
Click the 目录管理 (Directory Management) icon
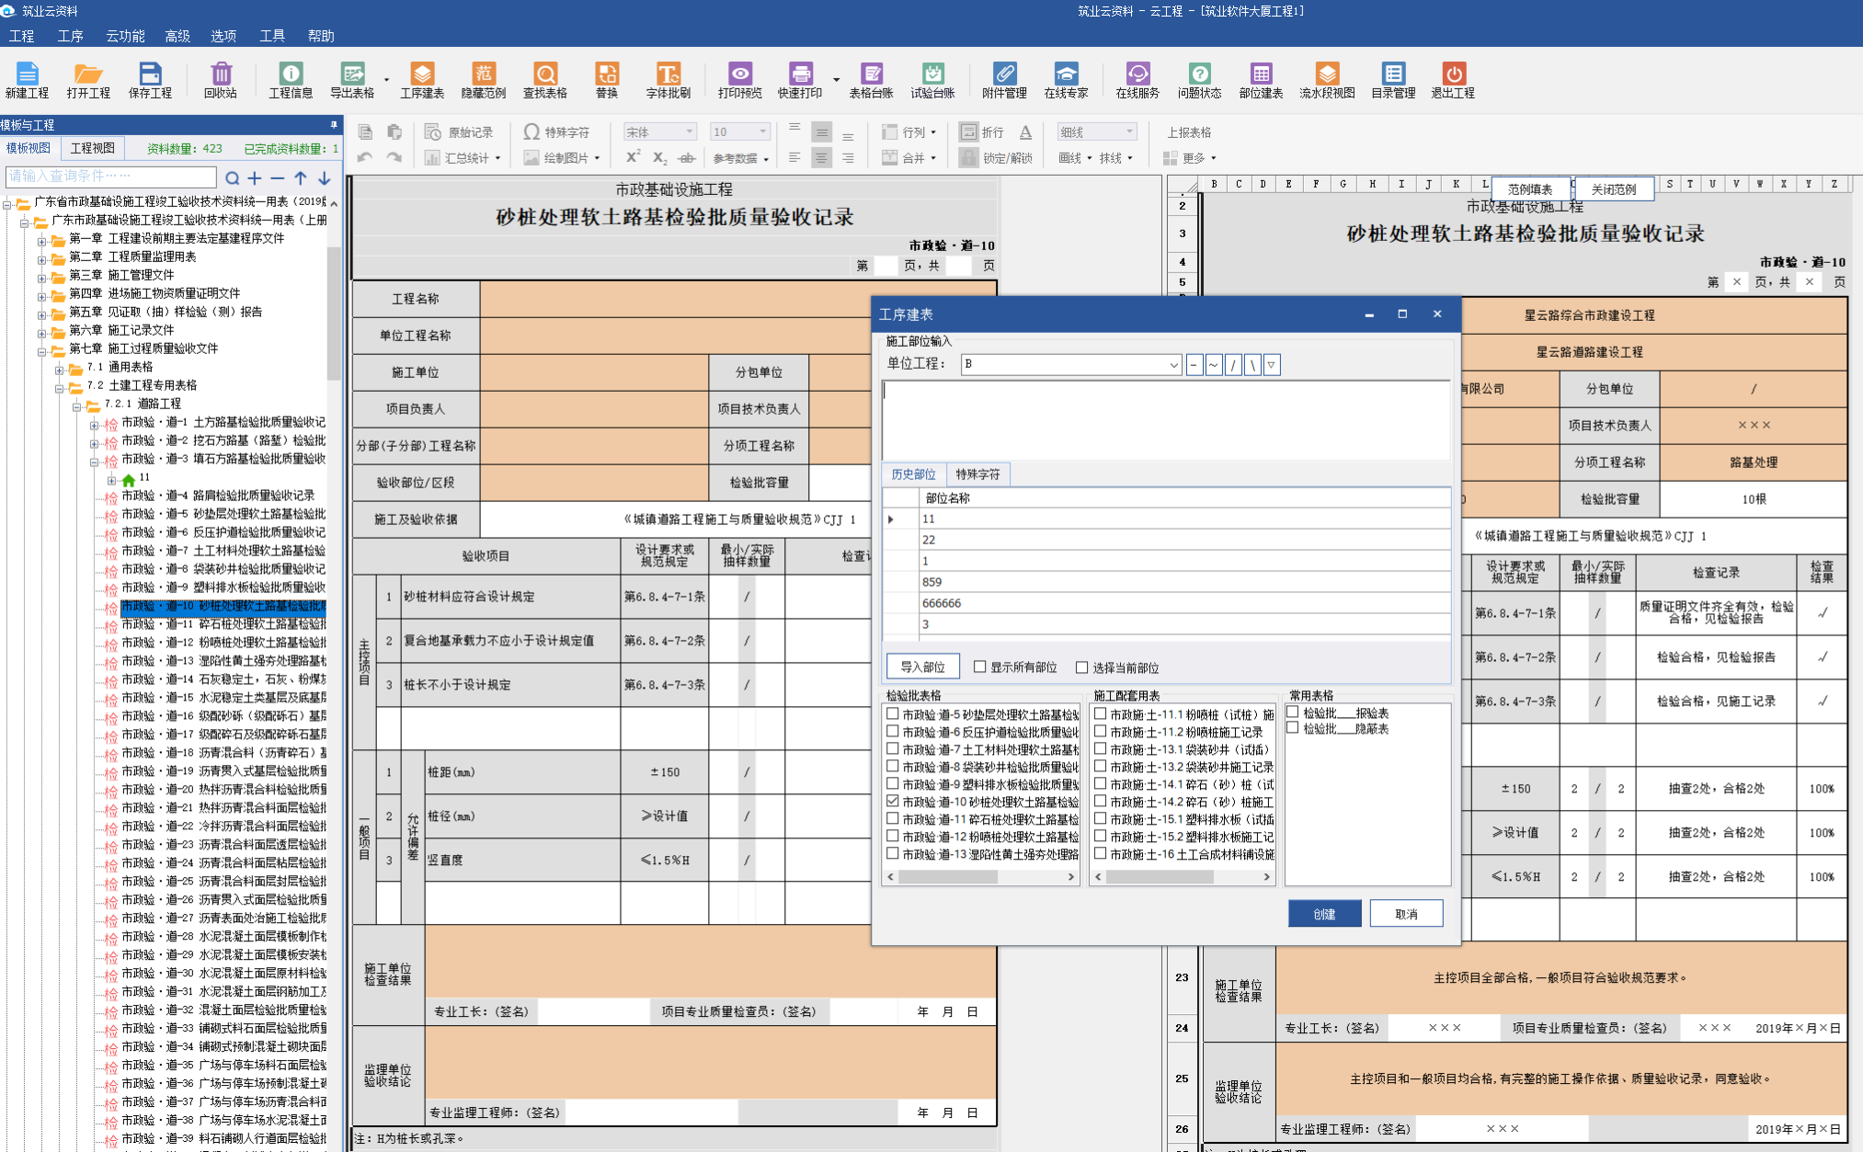[1393, 75]
